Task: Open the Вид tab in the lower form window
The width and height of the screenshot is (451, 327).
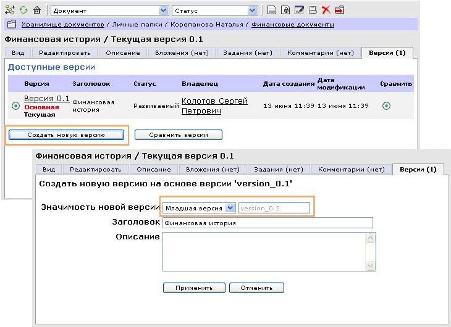Action: click(x=49, y=169)
